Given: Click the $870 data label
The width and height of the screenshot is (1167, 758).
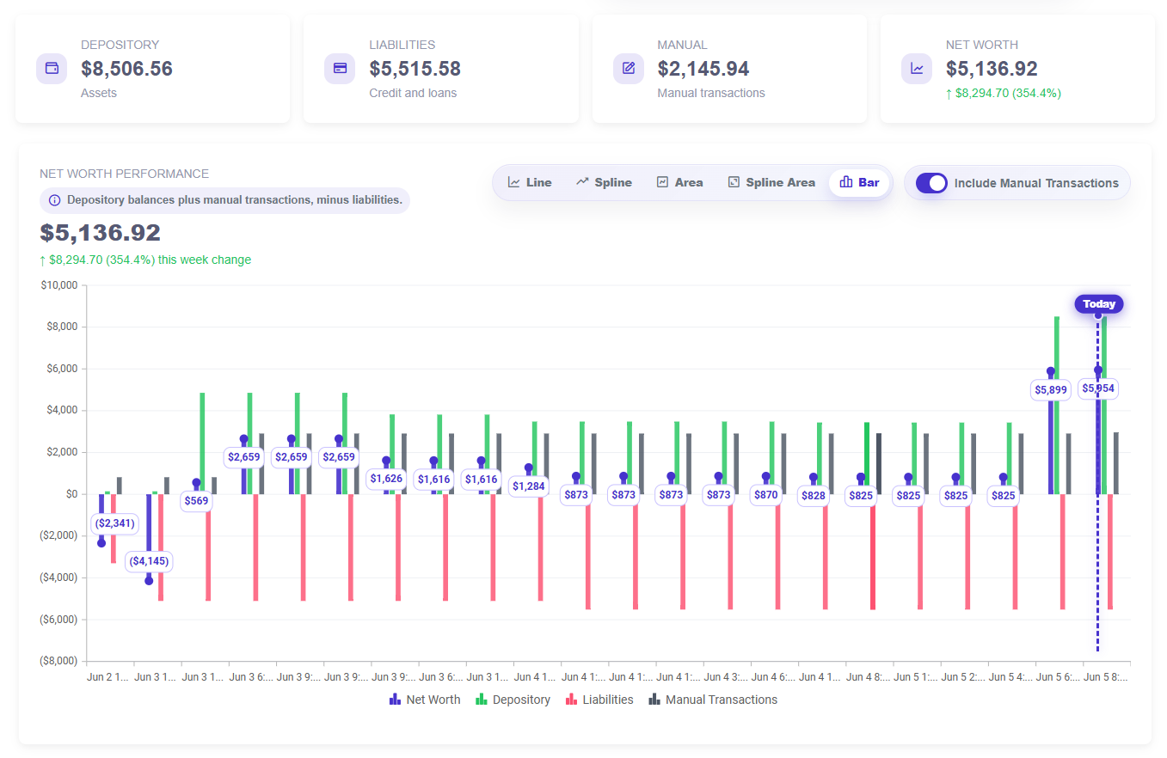Looking at the screenshot, I should tap(766, 495).
